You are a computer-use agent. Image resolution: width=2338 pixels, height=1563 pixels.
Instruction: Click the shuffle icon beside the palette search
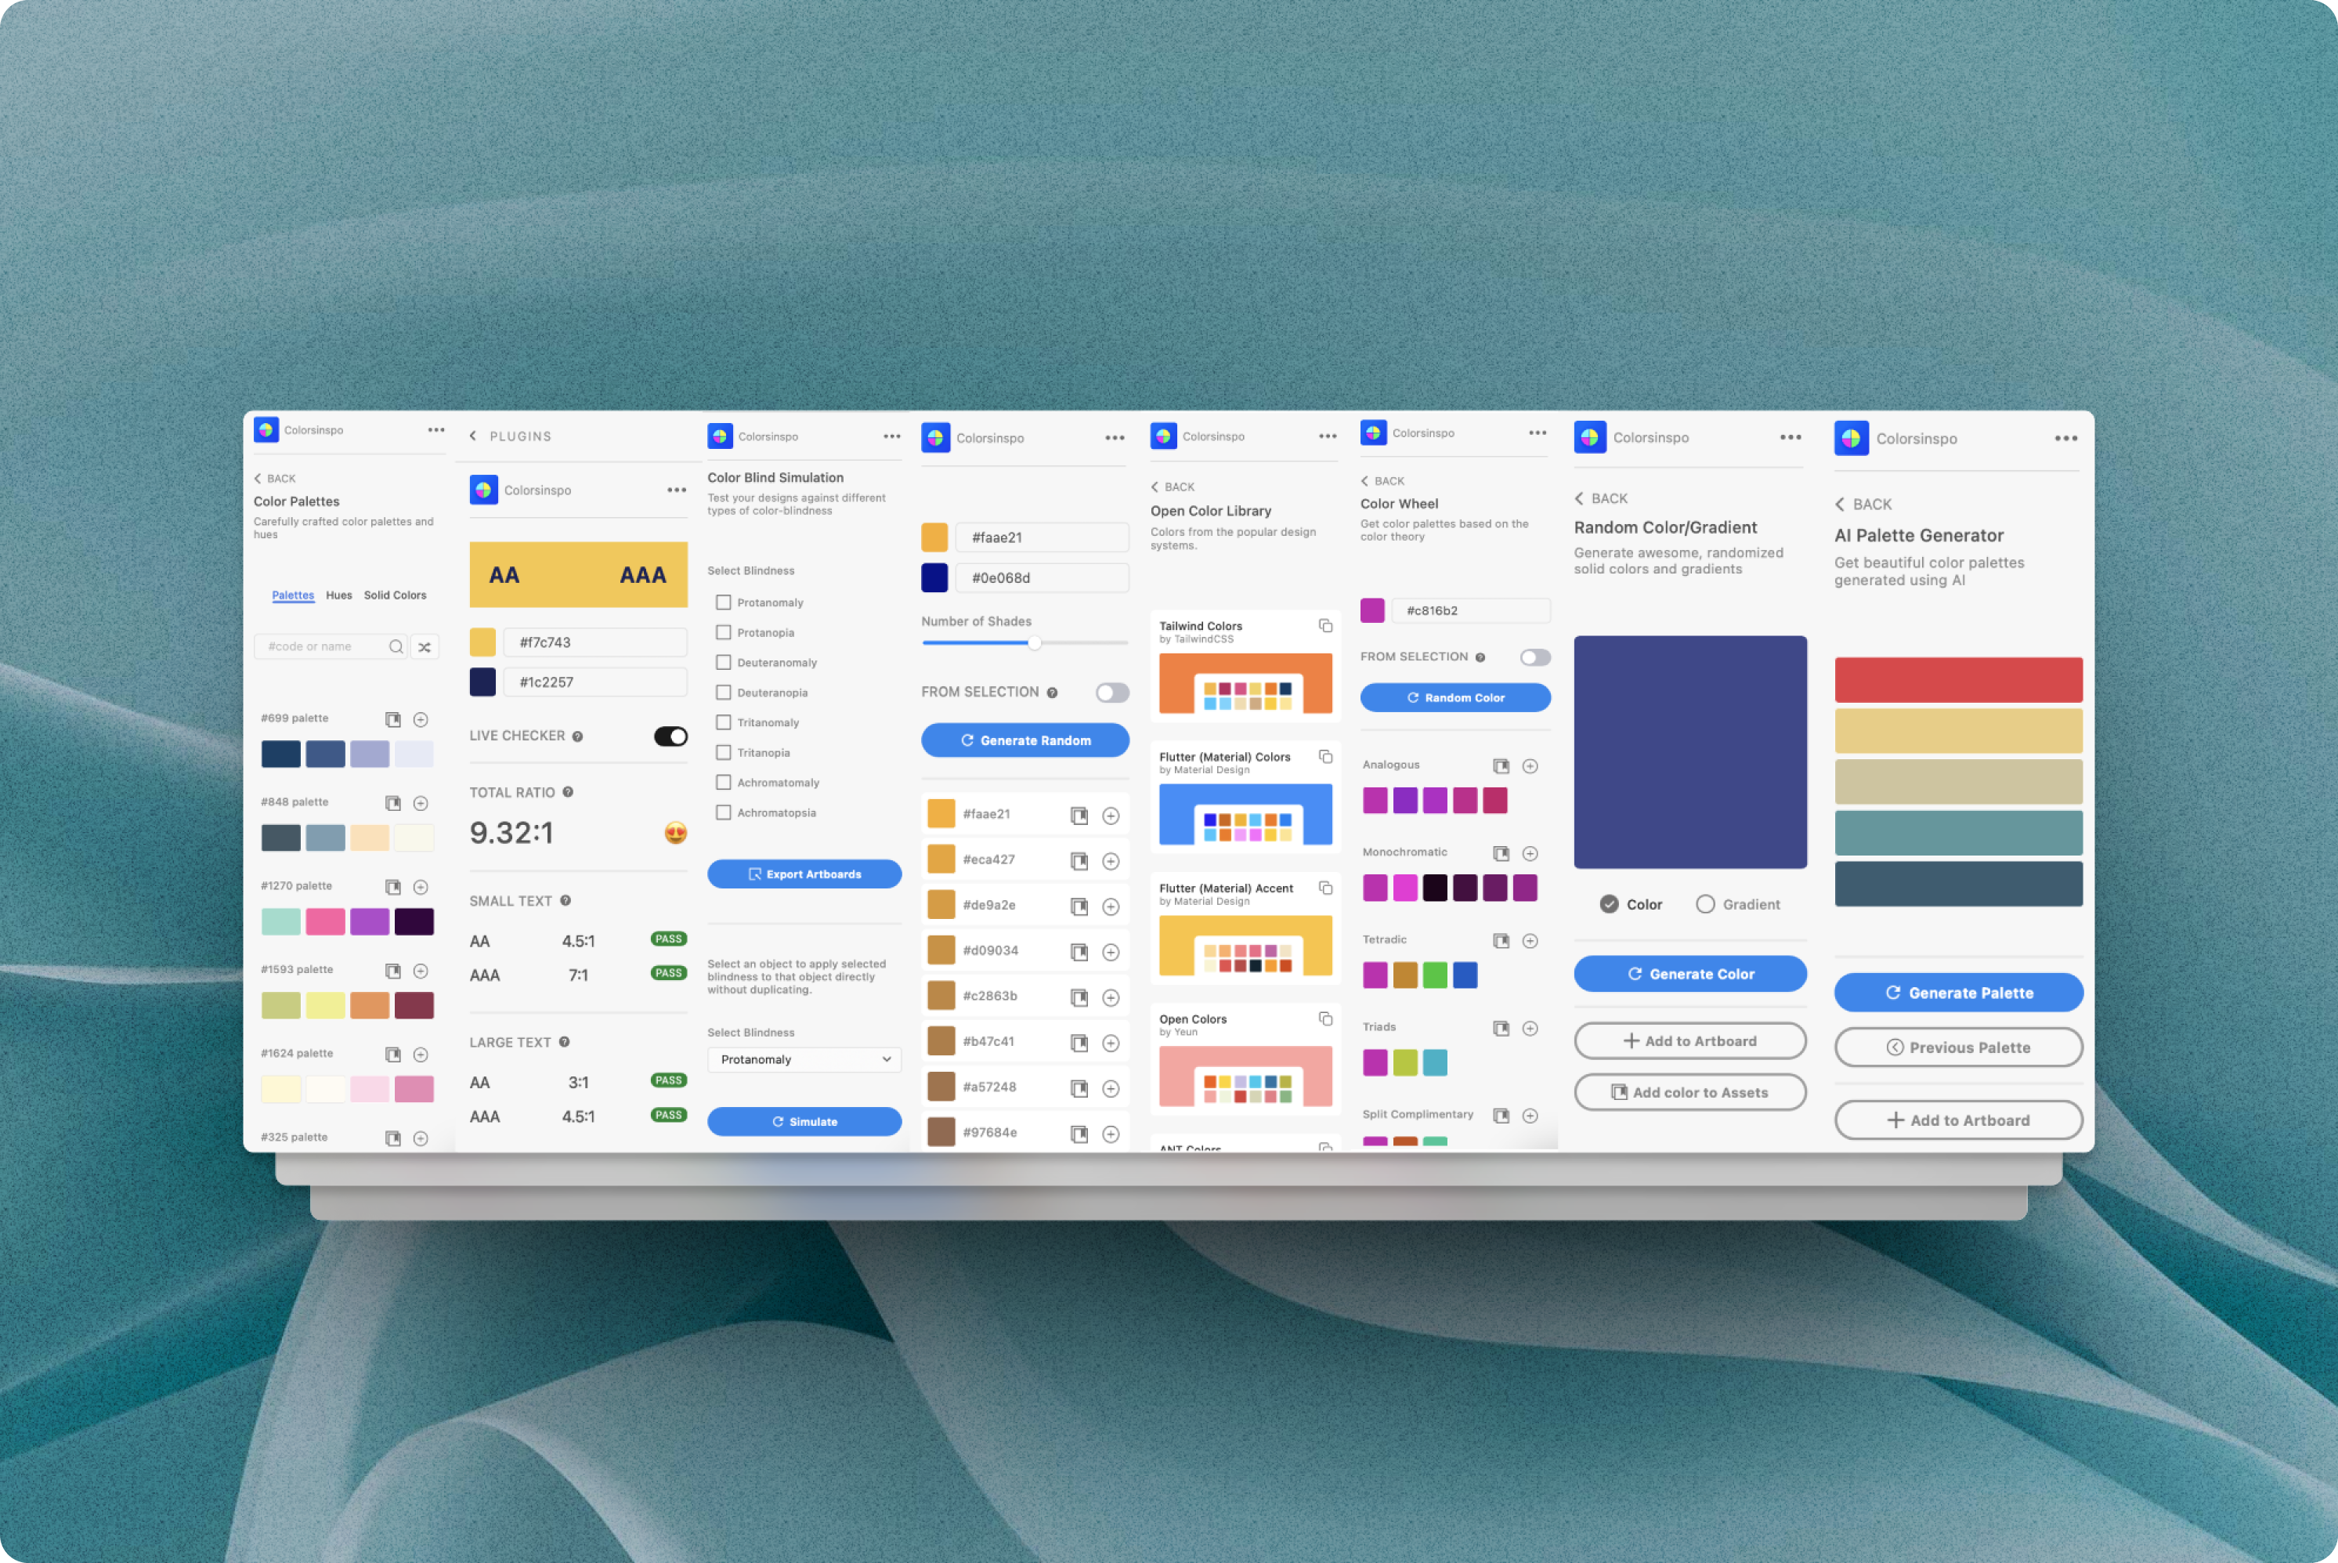click(x=425, y=646)
